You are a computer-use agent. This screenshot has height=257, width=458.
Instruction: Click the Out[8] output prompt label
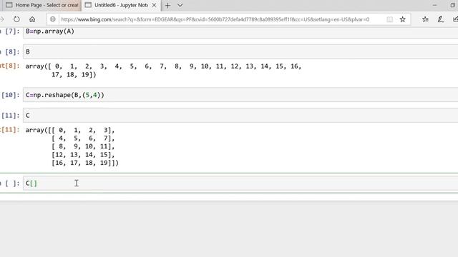(10, 66)
